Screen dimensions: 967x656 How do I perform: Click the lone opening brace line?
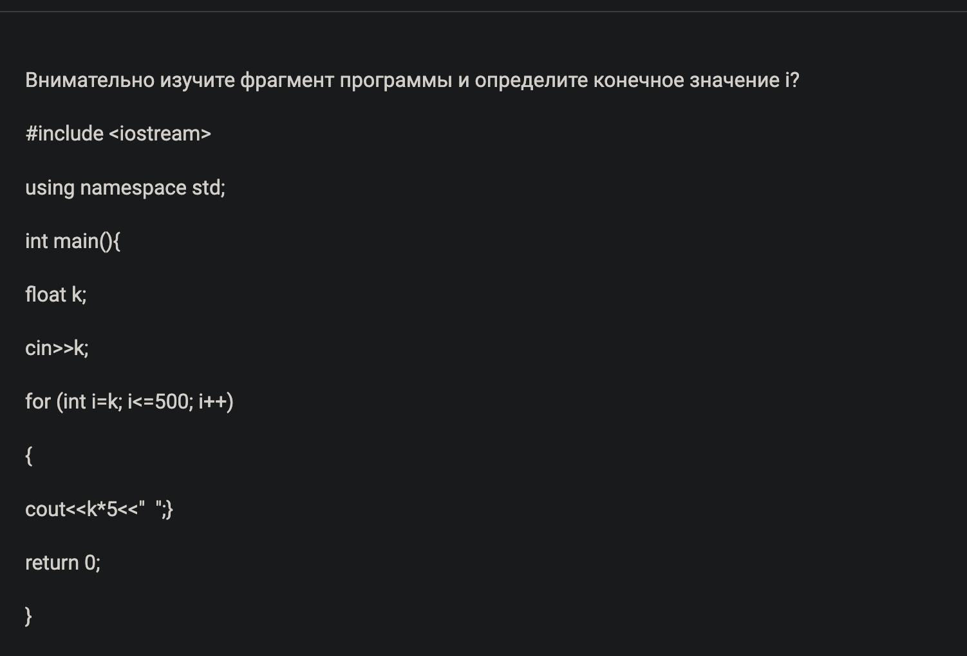point(28,456)
